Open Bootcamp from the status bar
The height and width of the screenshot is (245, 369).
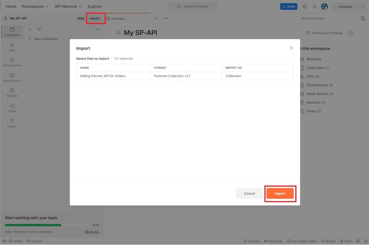click(x=273, y=241)
